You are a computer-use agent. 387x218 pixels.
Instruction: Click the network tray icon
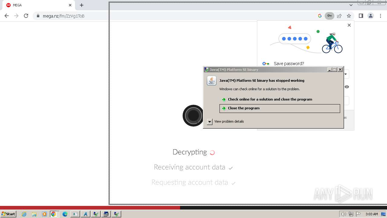click(x=351, y=214)
